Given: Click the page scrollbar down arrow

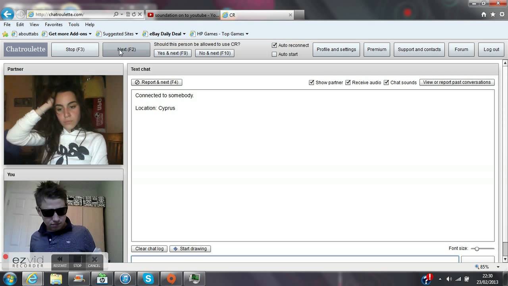Looking at the screenshot, I should coord(505,260).
